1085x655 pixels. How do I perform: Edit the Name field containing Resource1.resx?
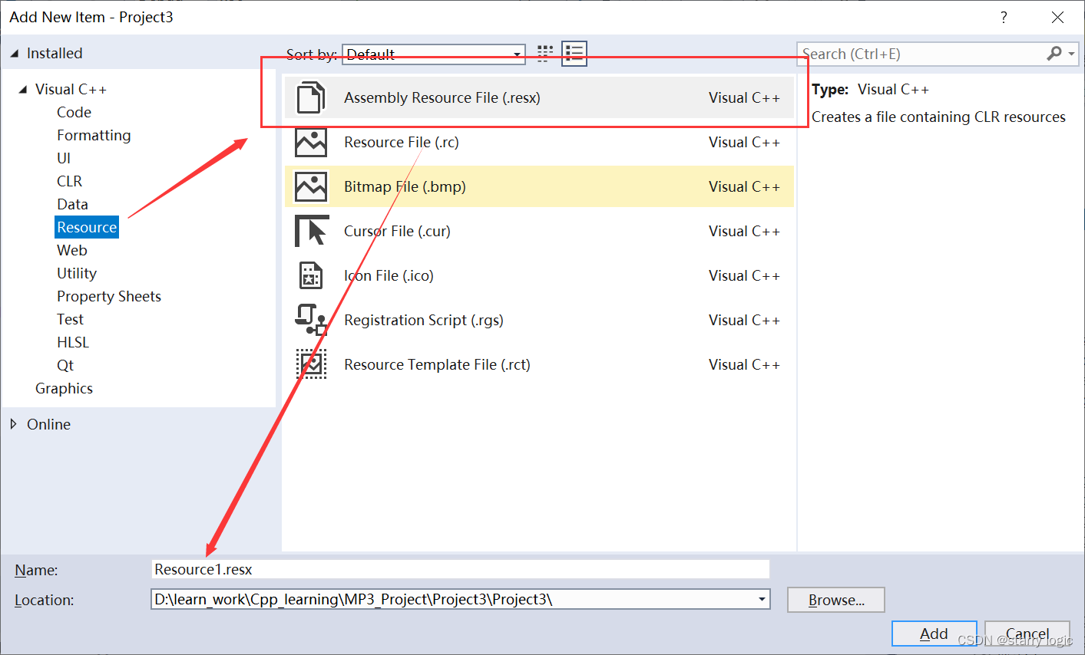point(461,569)
